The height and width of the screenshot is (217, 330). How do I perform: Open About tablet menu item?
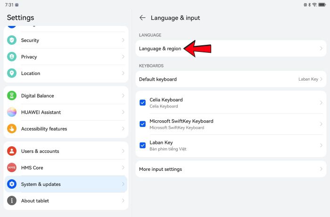[65, 201]
